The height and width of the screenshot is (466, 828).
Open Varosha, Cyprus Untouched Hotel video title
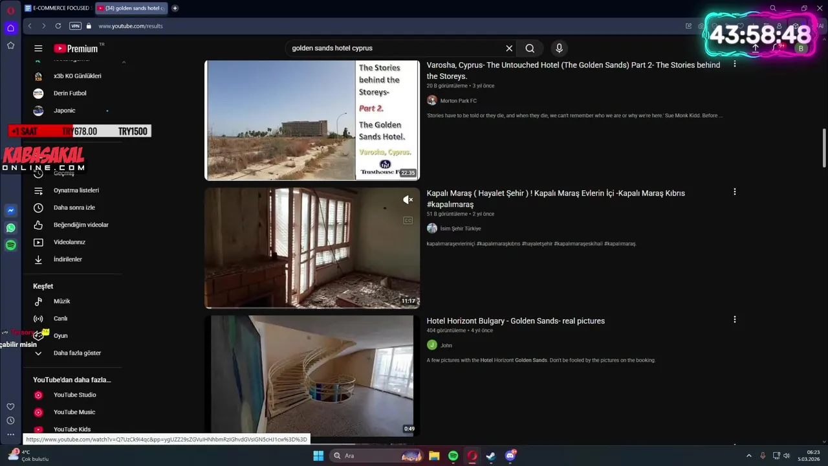point(573,71)
